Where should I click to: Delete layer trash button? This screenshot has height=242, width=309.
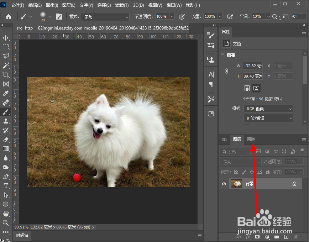[x=295, y=237]
